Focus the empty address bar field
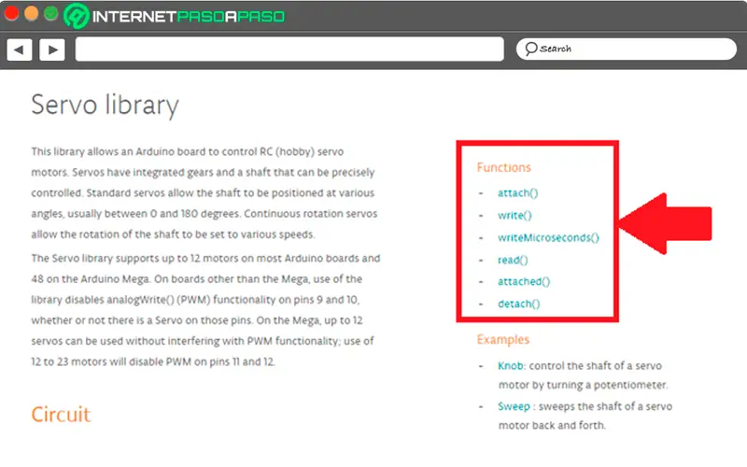The height and width of the screenshot is (467, 747). click(289, 50)
